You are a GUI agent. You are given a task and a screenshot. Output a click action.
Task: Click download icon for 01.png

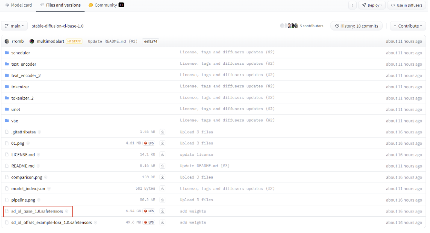162,143
